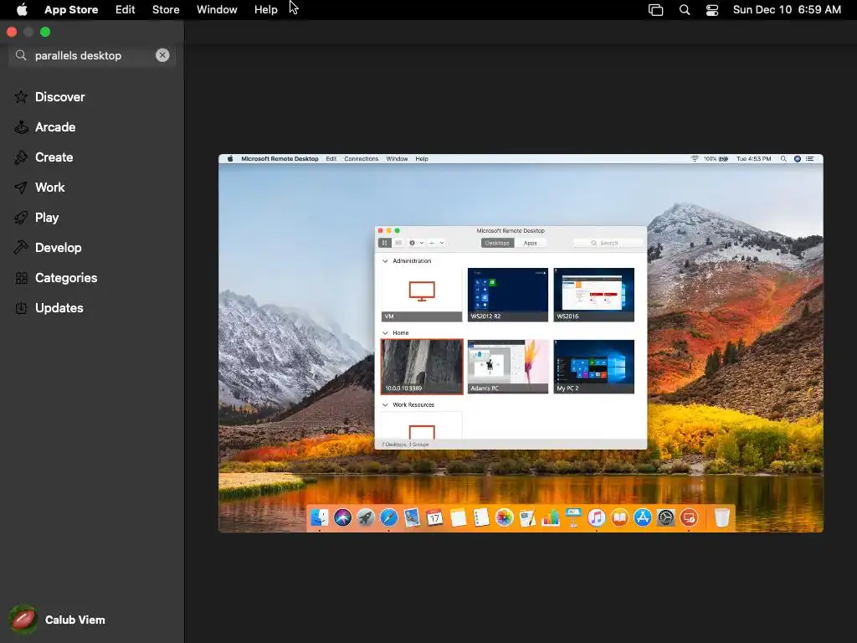This screenshot has height=643, width=857.
Task: Zoom the App Store window with green button
Action: pos(45,32)
